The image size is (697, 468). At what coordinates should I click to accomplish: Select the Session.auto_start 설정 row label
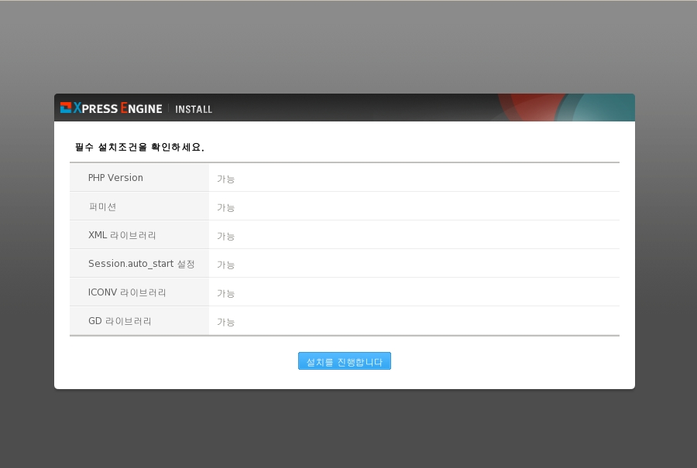pyautogui.click(x=142, y=264)
